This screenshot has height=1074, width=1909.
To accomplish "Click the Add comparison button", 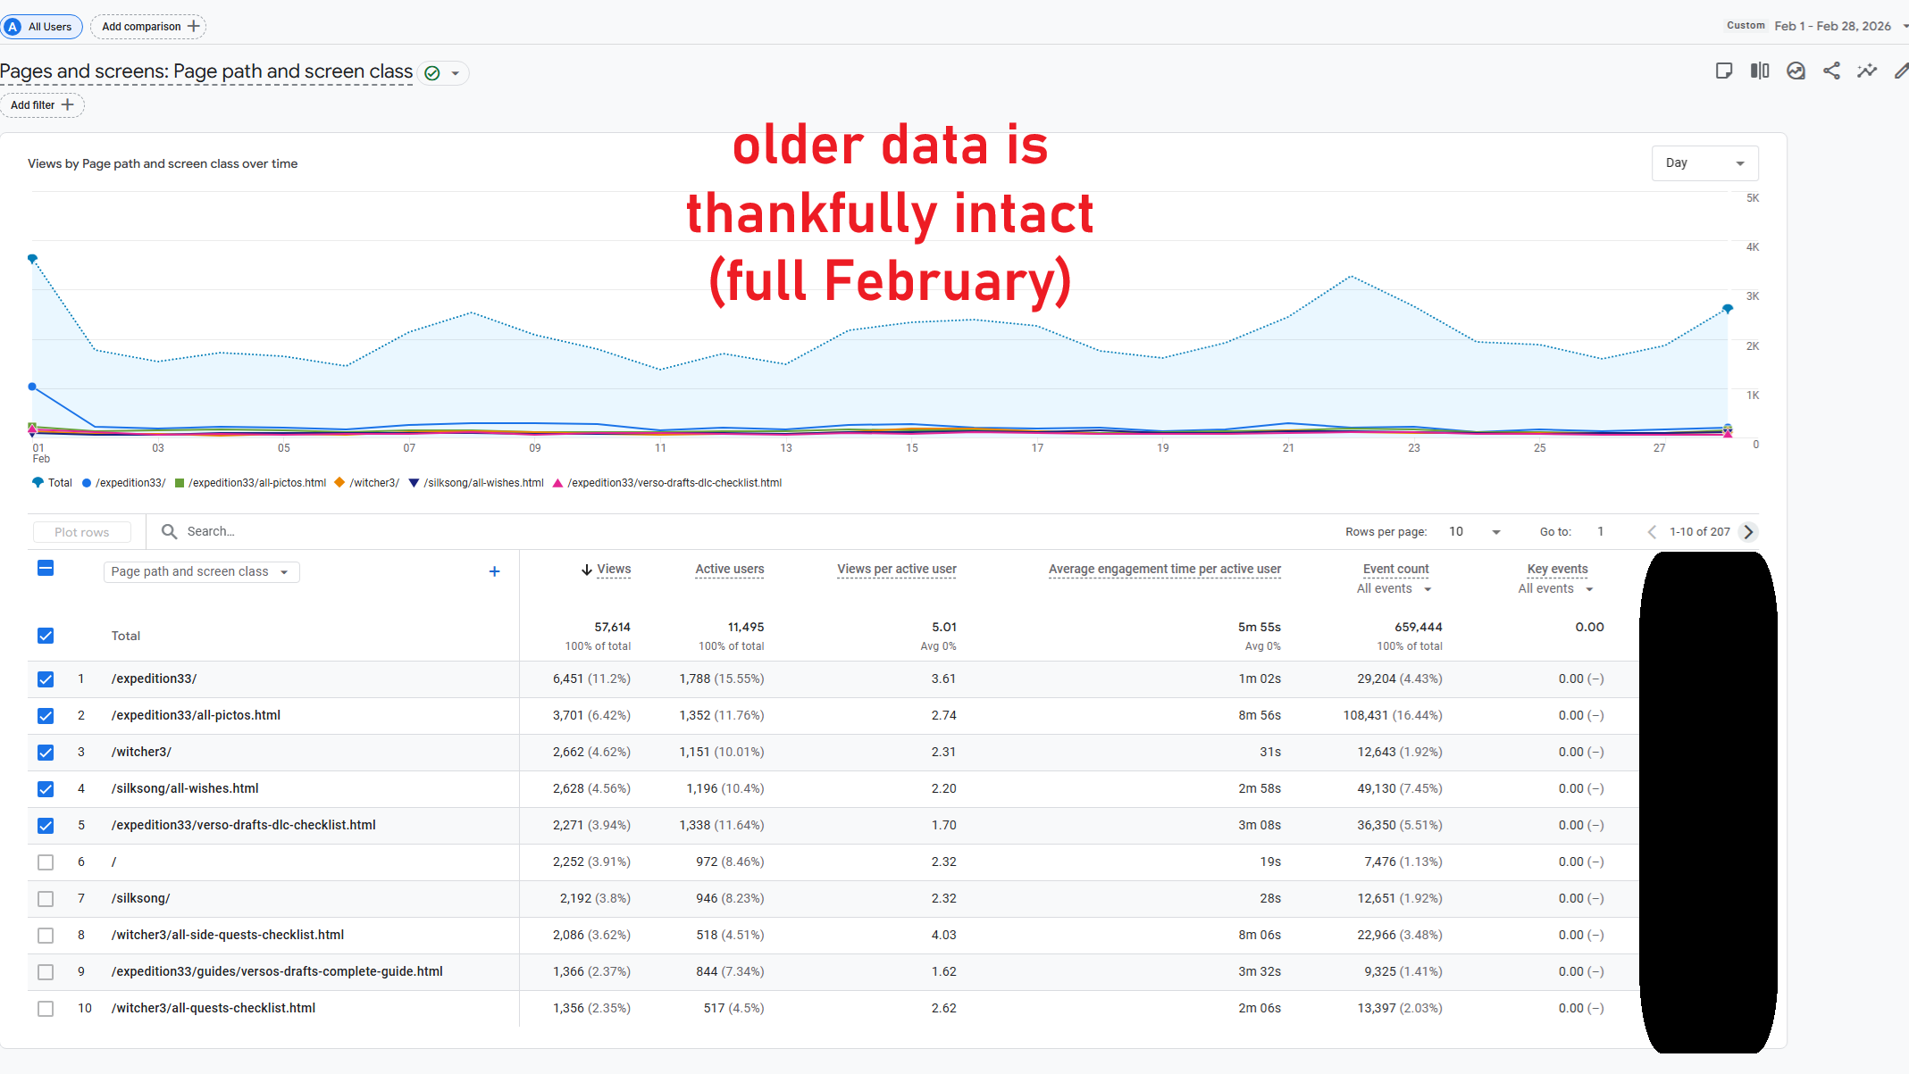I will click(x=148, y=27).
